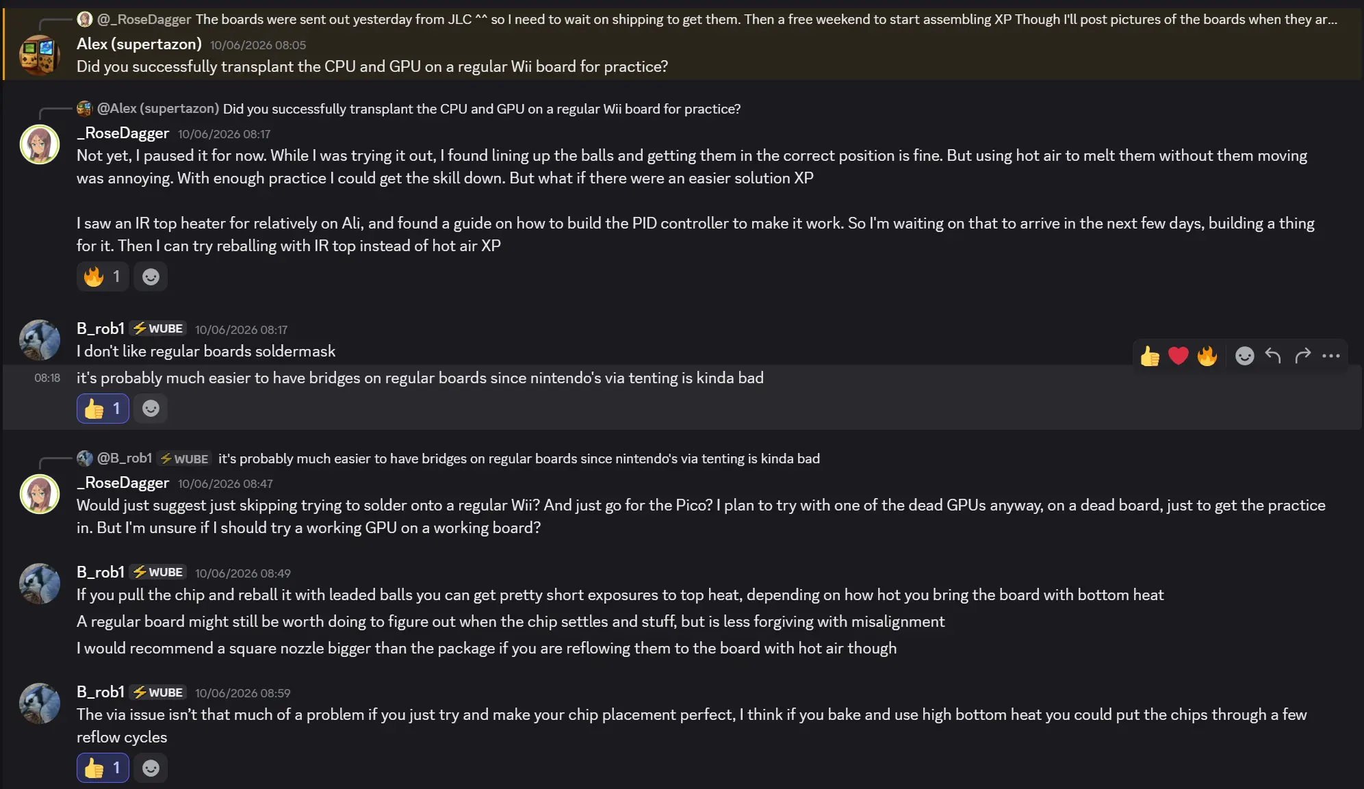This screenshot has width=1364, height=789.
Task: Click the WUBE tag next to B_rob1 08:17
Action: pyautogui.click(x=158, y=328)
